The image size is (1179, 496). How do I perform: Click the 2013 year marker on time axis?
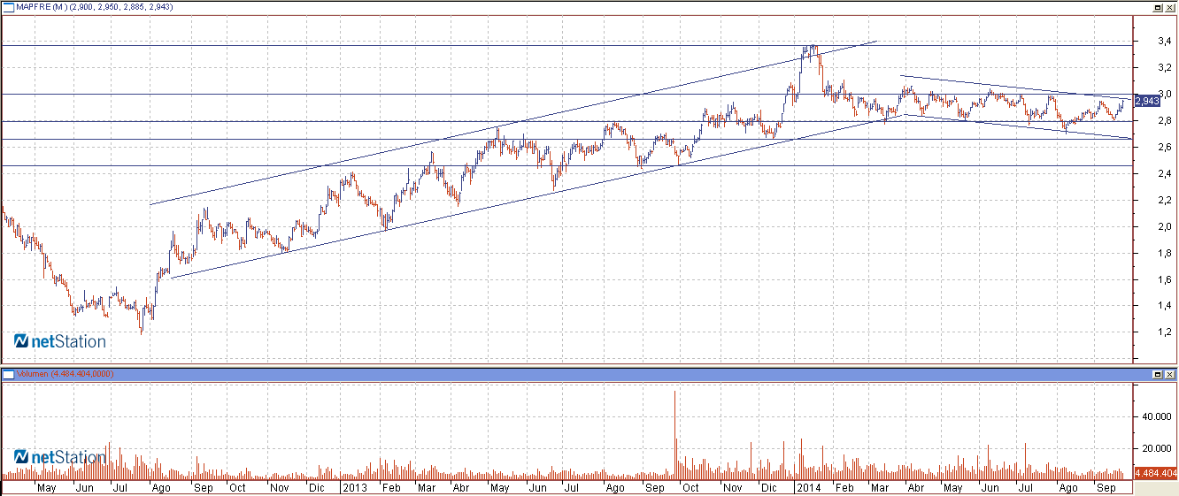[355, 487]
